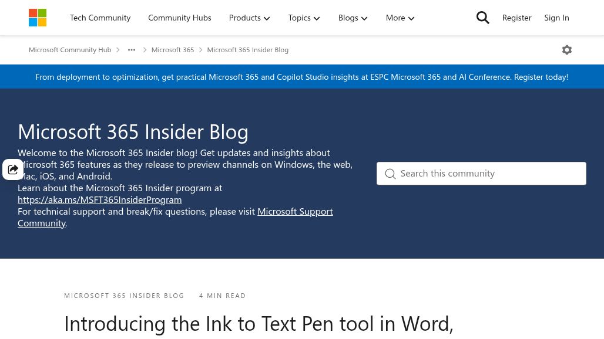The width and height of the screenshot is (604, 339).
Task: Navigate to Microsoft 365 breadcrumb
Action: 173,50
